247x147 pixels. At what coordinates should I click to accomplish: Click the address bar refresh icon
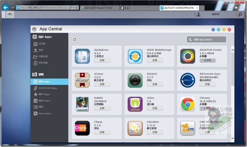pos(77,8)
